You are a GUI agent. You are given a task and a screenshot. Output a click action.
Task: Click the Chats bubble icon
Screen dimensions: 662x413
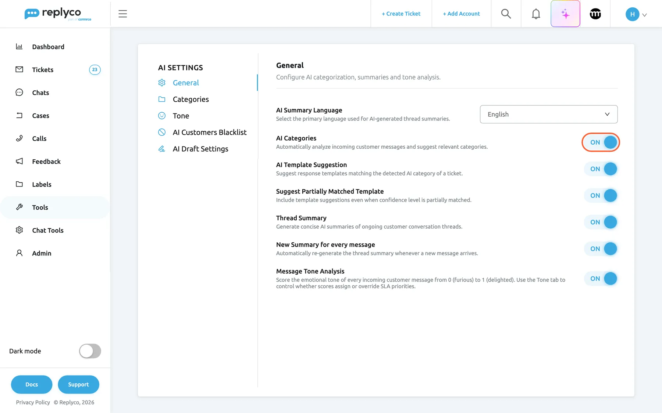[x=19, y=92]
